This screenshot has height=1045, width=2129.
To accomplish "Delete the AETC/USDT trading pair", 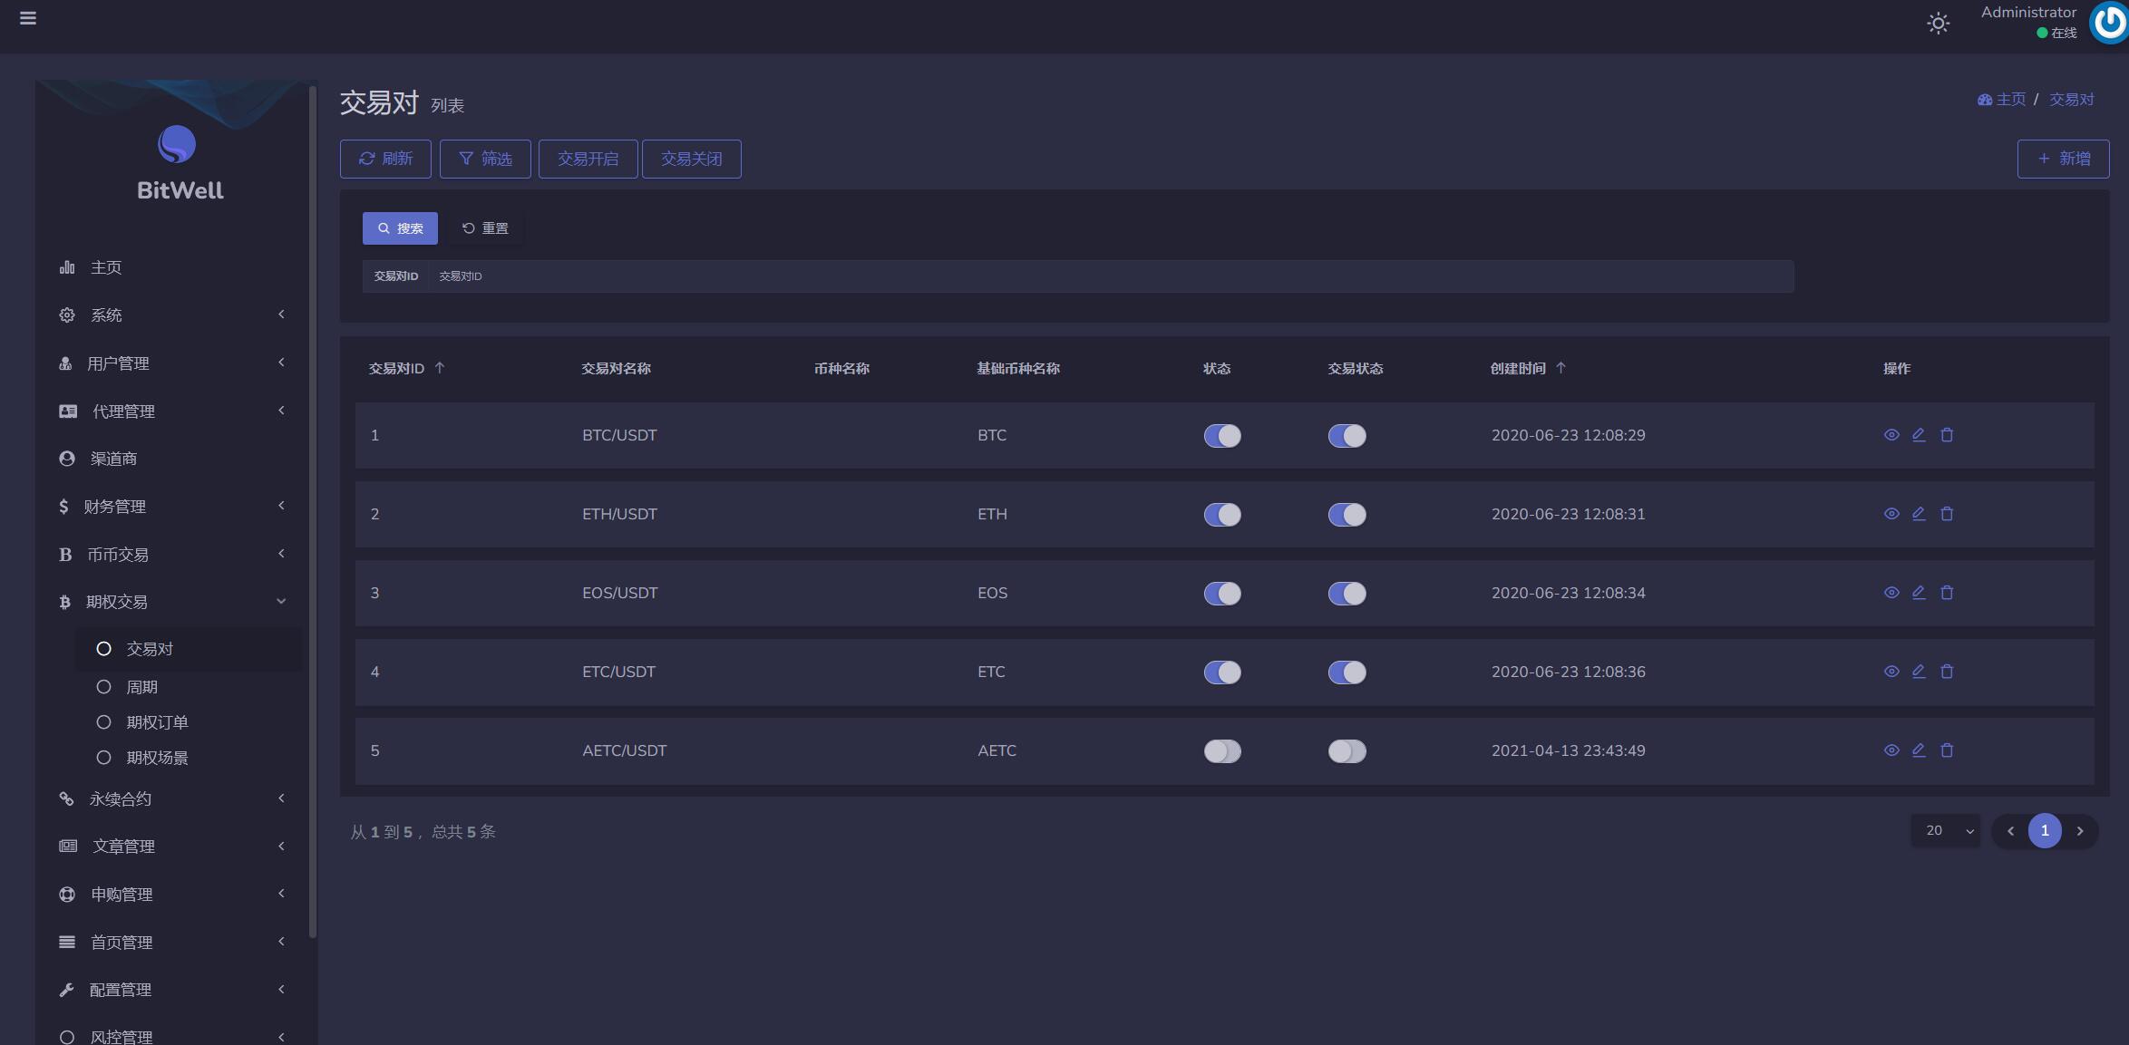I will click(x=1947, y=750).
